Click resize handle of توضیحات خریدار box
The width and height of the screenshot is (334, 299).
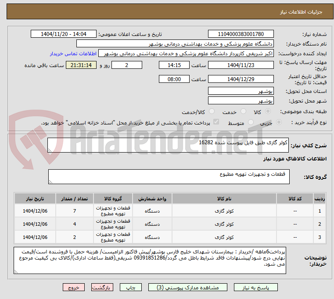click(16, 271)
